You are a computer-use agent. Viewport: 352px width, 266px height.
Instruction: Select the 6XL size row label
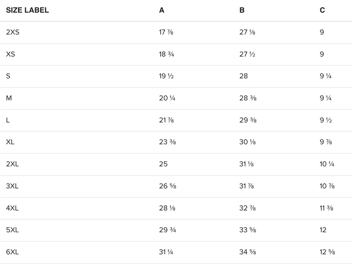(x=12, y=252)
